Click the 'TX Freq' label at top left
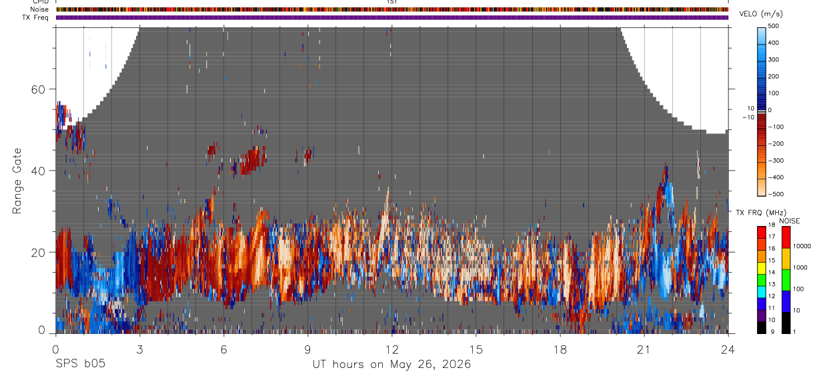The height and width of the screenshot is (378, 819). tap(36, 17)
